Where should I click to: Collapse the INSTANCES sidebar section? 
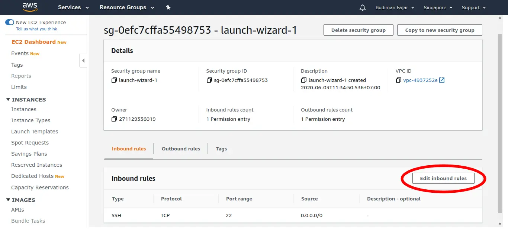tap(9, 99)
